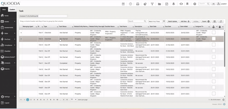This screenshot has height=109, width=228.
Task: Click the top bar Search input field
Action: coord(203,4)
